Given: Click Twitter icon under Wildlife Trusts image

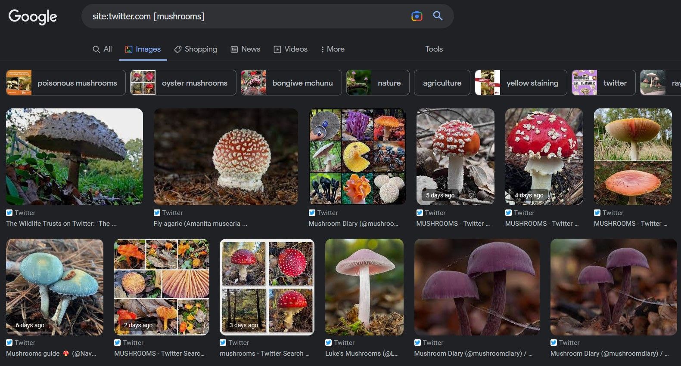Looking at the screenshot, I should [9, 212].
